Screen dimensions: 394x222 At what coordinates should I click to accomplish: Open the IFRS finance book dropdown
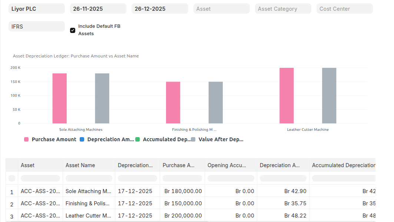(x=36, y=26)
